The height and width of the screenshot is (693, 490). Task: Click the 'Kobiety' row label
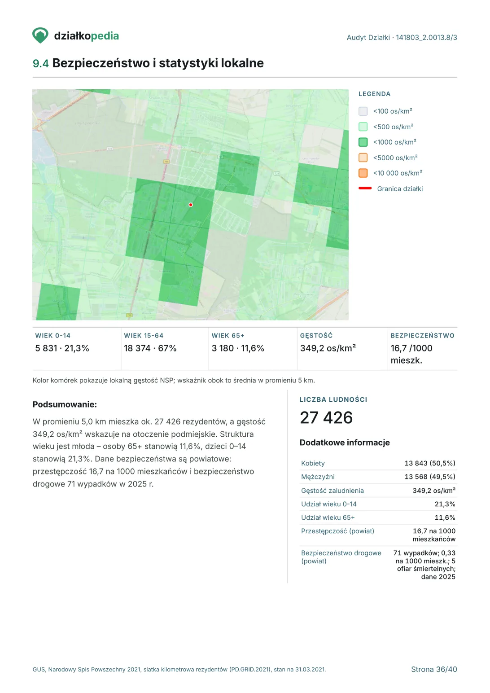(313, 463)
